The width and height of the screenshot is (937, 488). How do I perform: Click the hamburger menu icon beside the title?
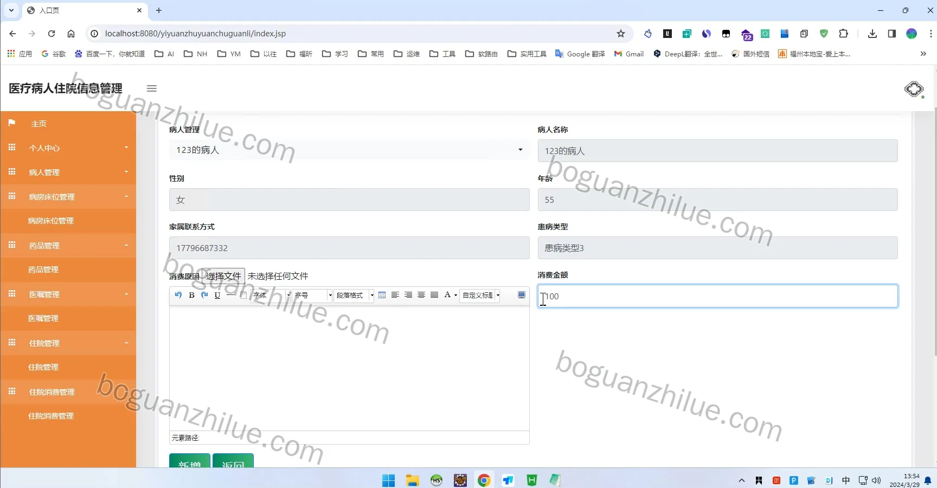(152, 88)
